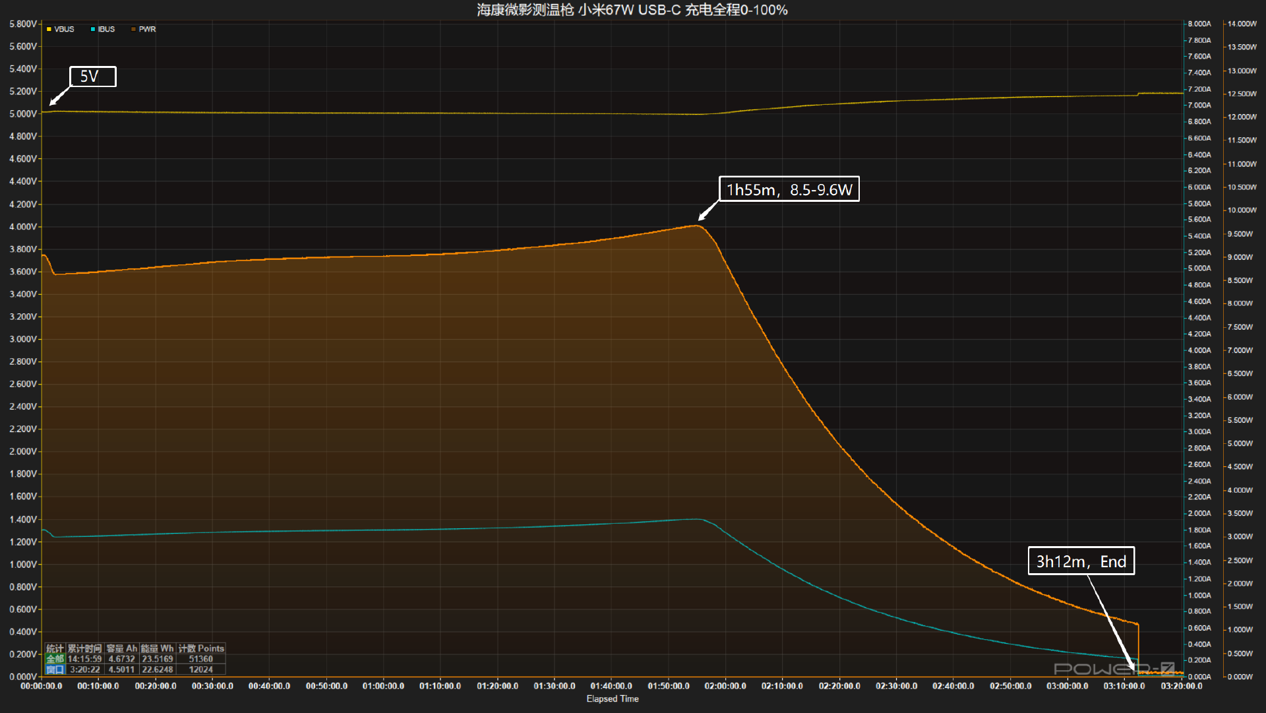Screen dimensions: 1266x713
Task: Click the 5.000V voltage axis label
Action: coord(23,114)
